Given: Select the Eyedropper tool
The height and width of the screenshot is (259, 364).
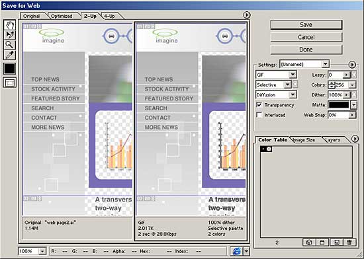Looking at the screenshot, I should [x=10, y=55].
